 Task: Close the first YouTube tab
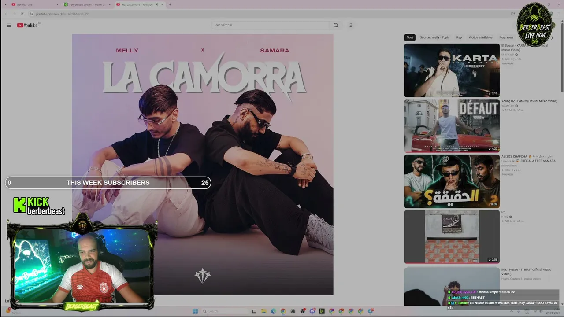[x=57, y=4]
